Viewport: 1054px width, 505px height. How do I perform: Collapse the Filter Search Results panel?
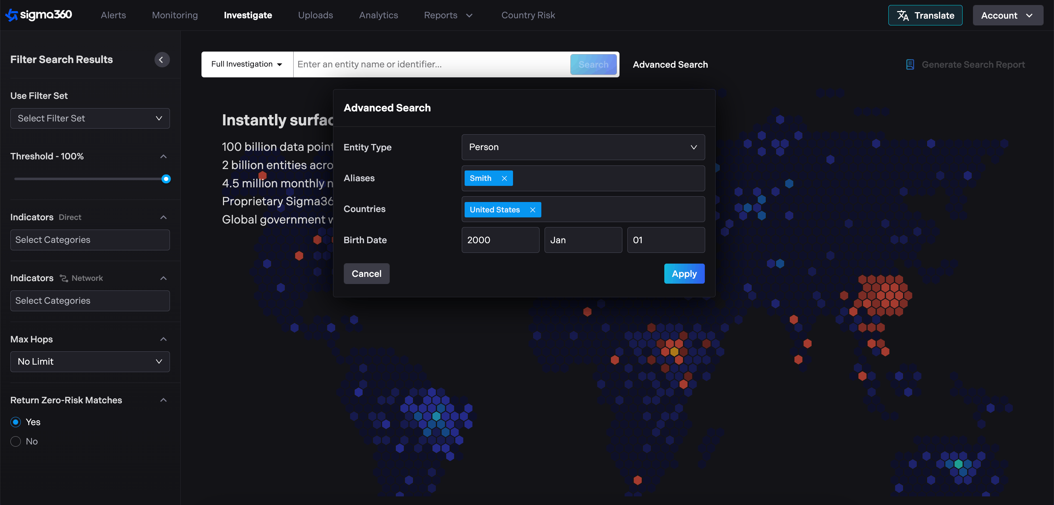tap(162, 60)
